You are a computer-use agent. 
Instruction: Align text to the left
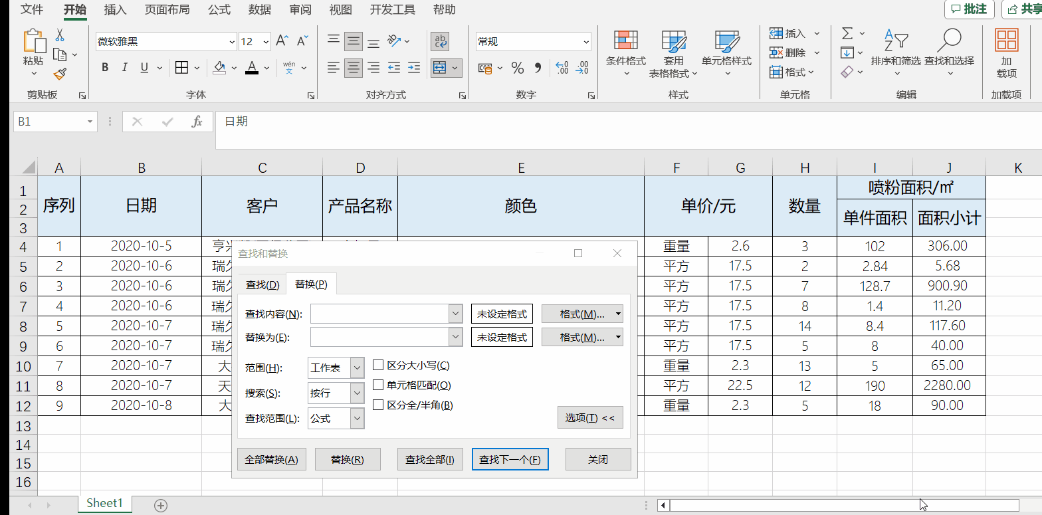334,68
